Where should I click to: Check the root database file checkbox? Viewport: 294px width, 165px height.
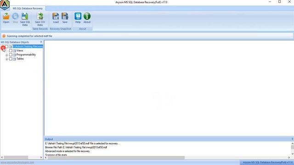coord(6,46)
